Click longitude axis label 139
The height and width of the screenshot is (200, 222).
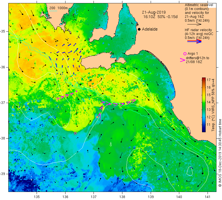[x=151, y=197]
